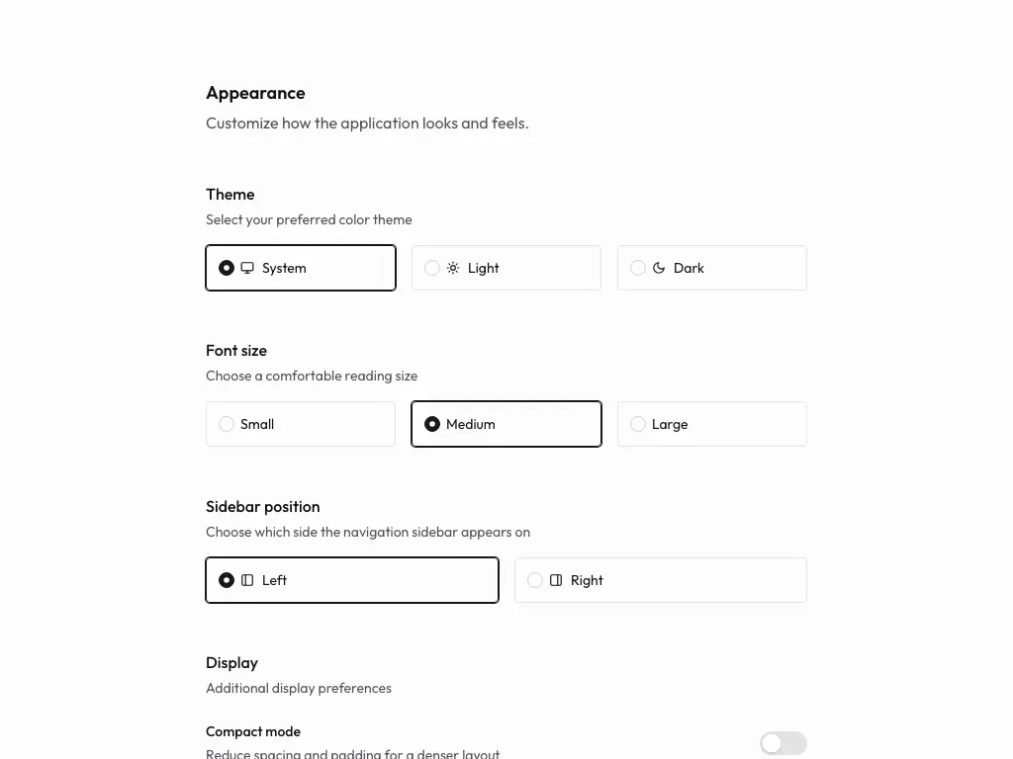Image resolution: width=1013 pixels, height=759 pixels.
Task: Choose the Small font size radio button
Action: (x=227, y=424)
